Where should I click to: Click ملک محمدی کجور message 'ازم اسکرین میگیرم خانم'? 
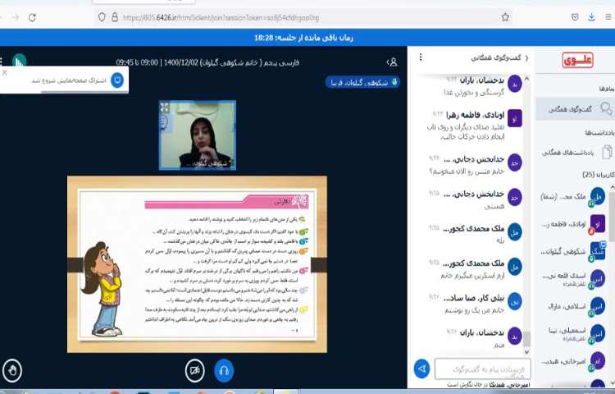coord(472,276)
